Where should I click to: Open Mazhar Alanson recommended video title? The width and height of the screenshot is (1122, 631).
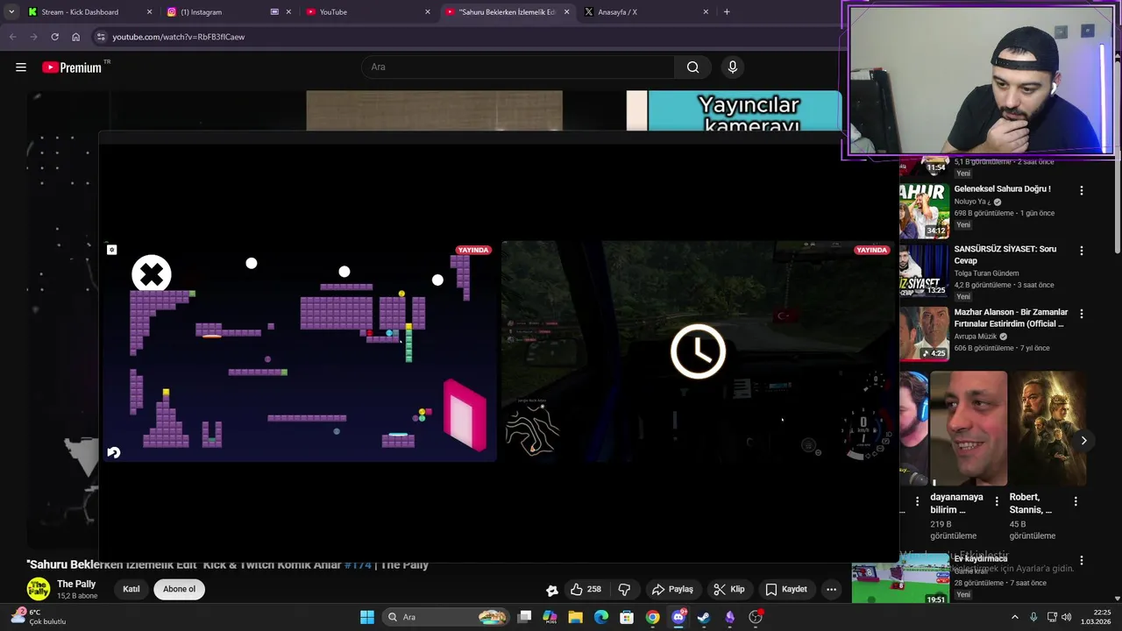coord(1011,317)
